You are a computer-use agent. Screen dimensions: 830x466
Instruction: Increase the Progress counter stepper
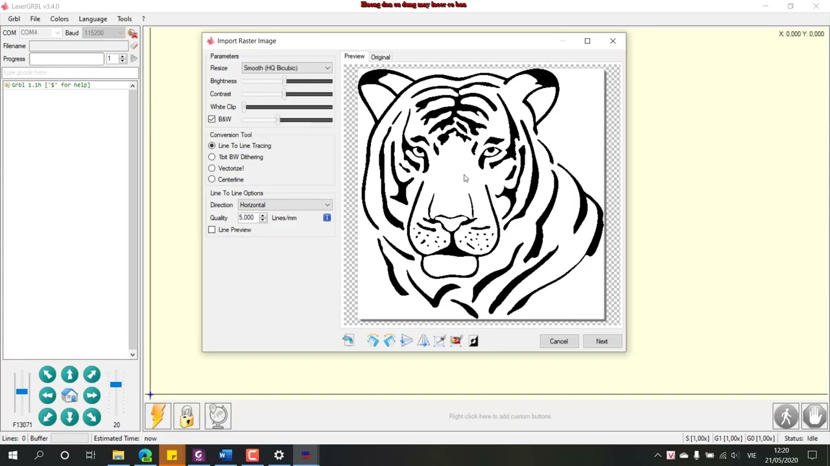(122, 56)
